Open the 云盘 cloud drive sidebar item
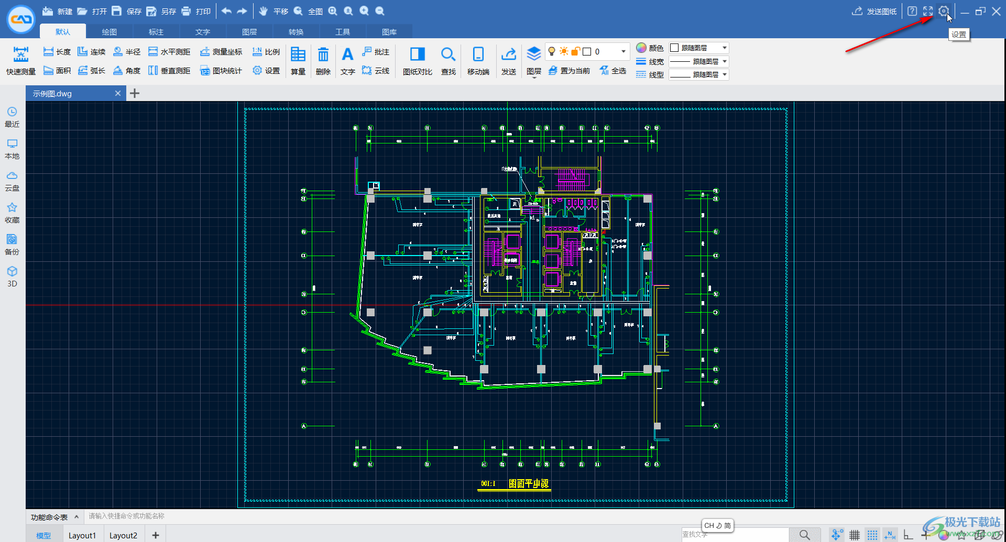Image resolution: width=1006 pixels, height=542 pixels. 12,181
